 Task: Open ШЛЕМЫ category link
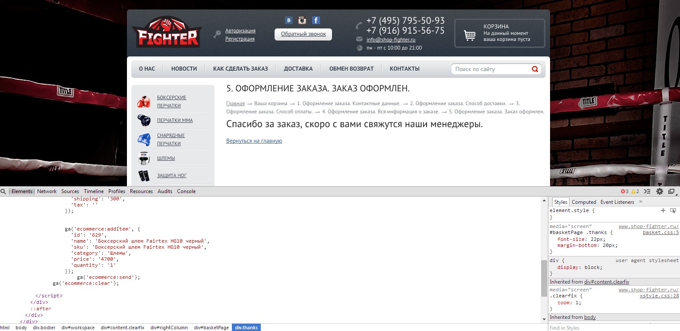[x=166, y=159]
